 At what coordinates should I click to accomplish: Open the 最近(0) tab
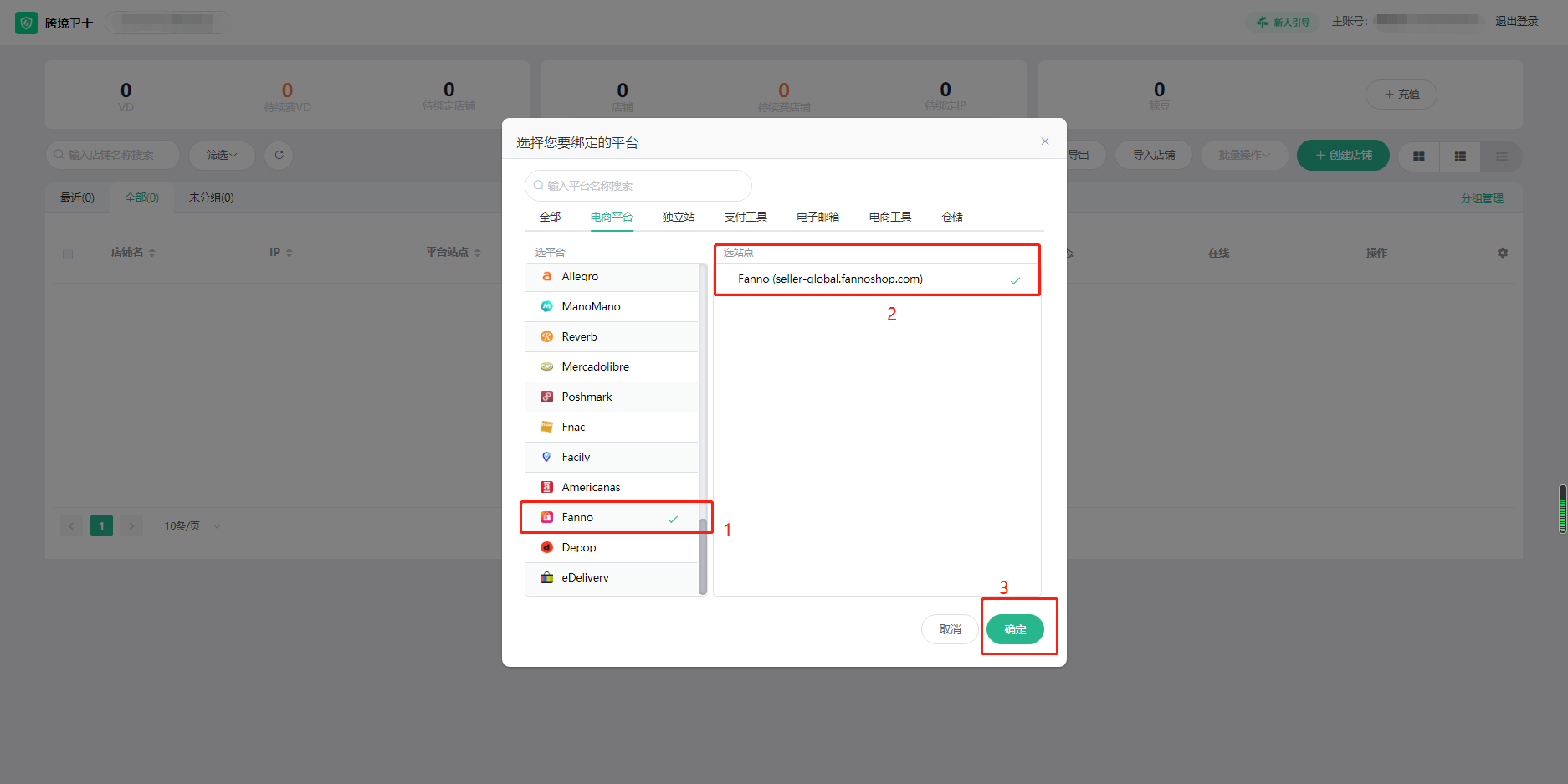tap(77, 197)
